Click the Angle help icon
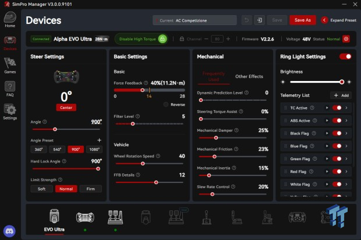The width and height of the screenshot is (361, 240). coord(45,122)
